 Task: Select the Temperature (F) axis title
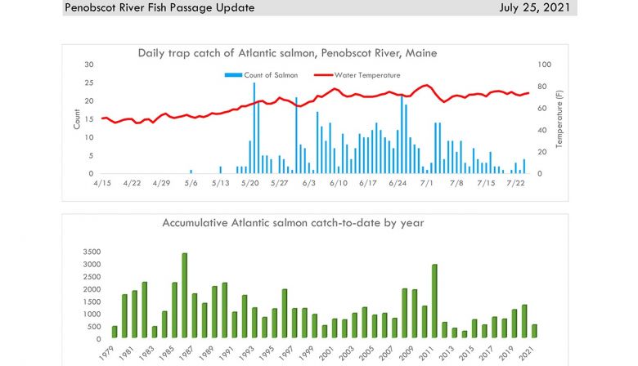pyautogui.click(x=560, y=118)
